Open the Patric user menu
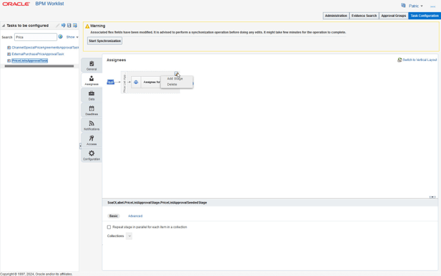The height and width of the screenshot is (276, 441). point(416,6)
